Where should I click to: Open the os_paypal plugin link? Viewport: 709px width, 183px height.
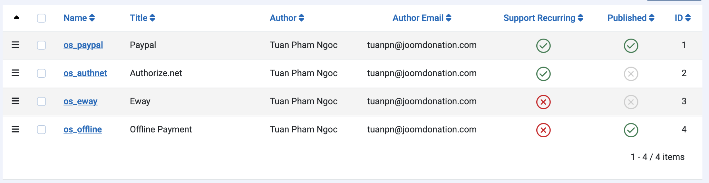coord(83,45)
